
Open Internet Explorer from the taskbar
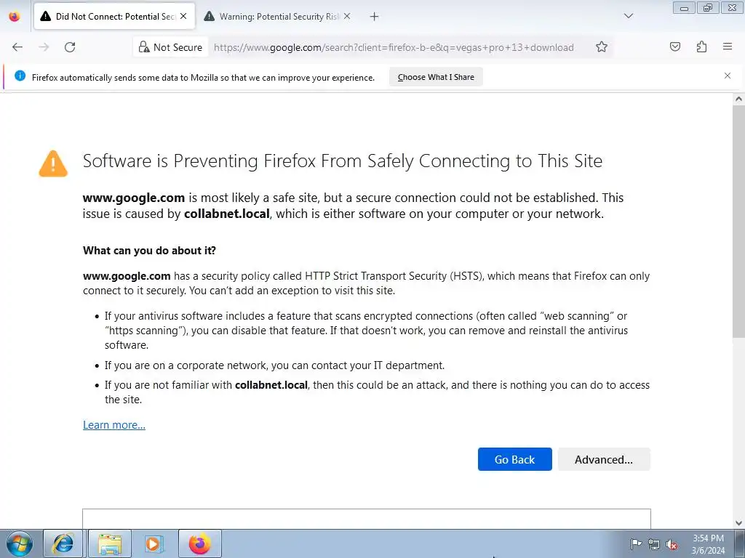coord(64,543)
